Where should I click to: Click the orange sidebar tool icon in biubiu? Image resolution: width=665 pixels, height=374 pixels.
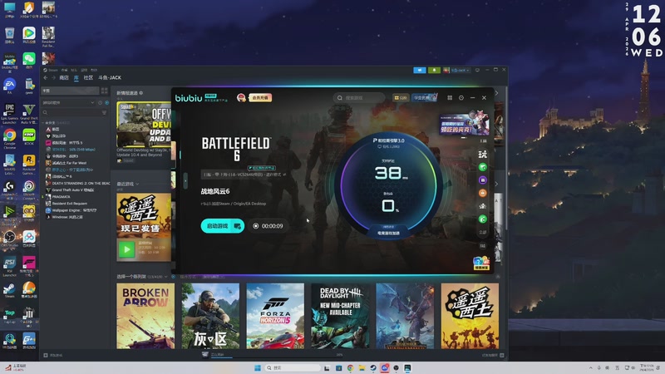(x=483, y=193)
